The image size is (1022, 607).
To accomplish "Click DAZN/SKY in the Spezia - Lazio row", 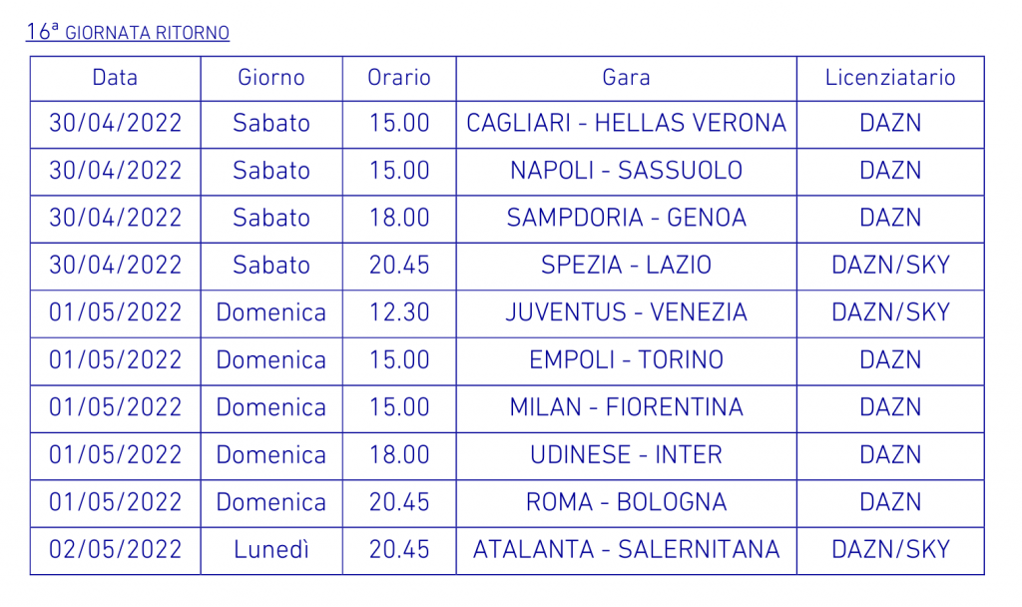I will click(x=890, y=267).
